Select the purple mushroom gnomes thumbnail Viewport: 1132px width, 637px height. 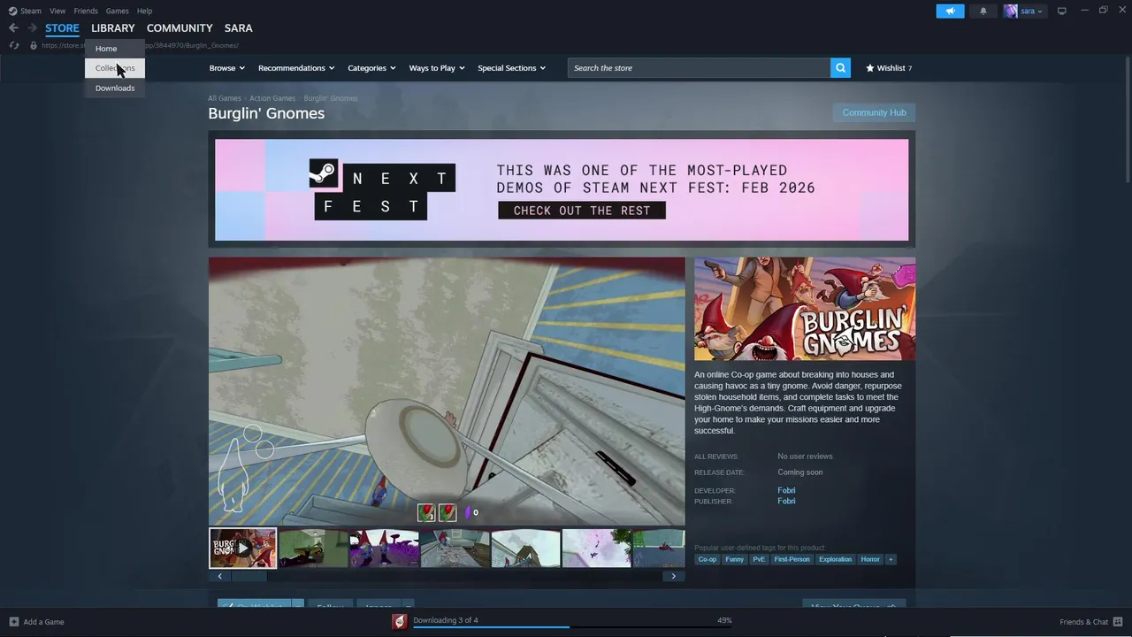384,549
